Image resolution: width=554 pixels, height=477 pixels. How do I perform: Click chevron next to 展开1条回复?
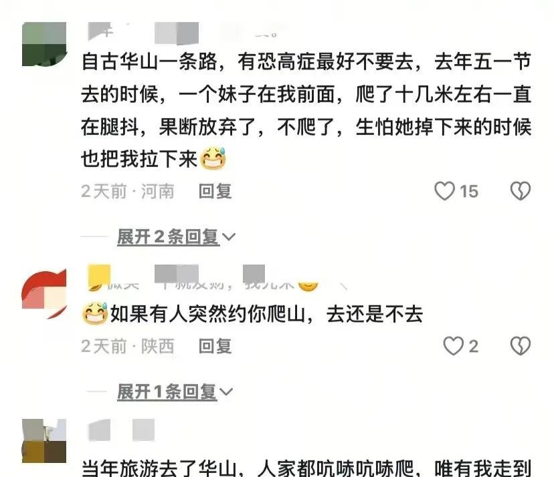tap(226, 391)
